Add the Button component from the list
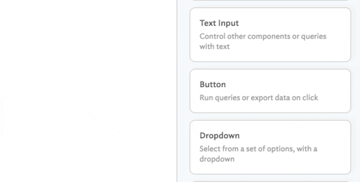 point(270,91)
